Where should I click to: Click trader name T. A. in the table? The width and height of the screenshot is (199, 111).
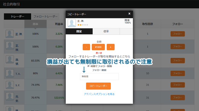click(x=18, y=74)
